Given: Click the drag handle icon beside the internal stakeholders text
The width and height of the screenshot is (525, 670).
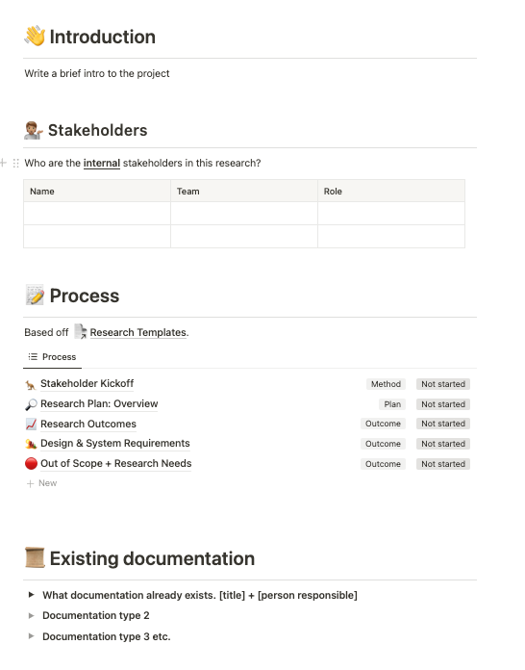Looking at the screenshot, I should [15, 163].
